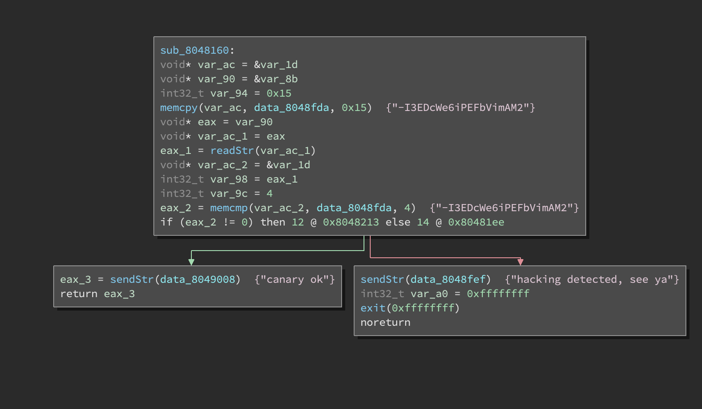Click the exit function call
Image resolution: width=702 pixels, height=409 pixels.
click(x=372, y=308)
